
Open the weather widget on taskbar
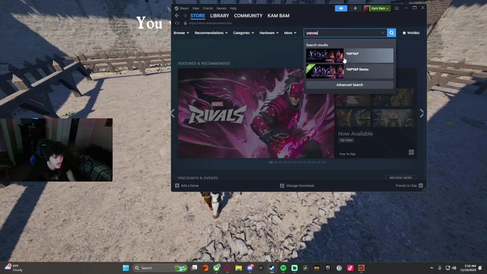coord(13,268)
